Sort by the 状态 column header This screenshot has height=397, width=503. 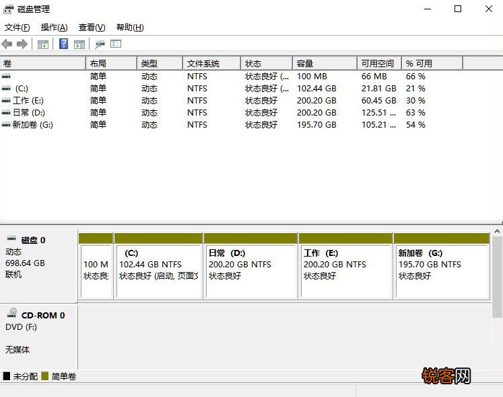click(x=267, y=63)
